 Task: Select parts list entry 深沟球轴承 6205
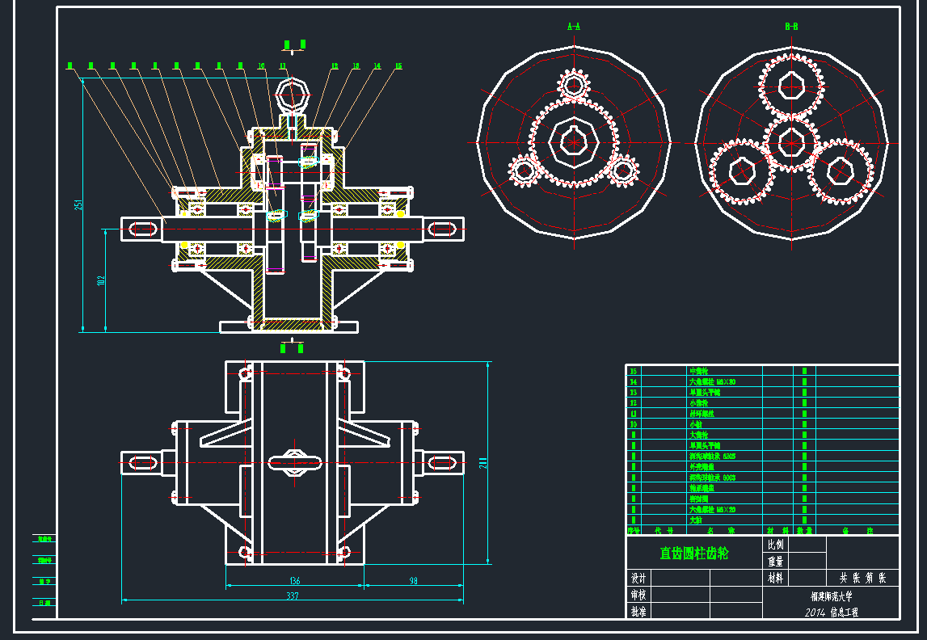[x=712, y=457]
